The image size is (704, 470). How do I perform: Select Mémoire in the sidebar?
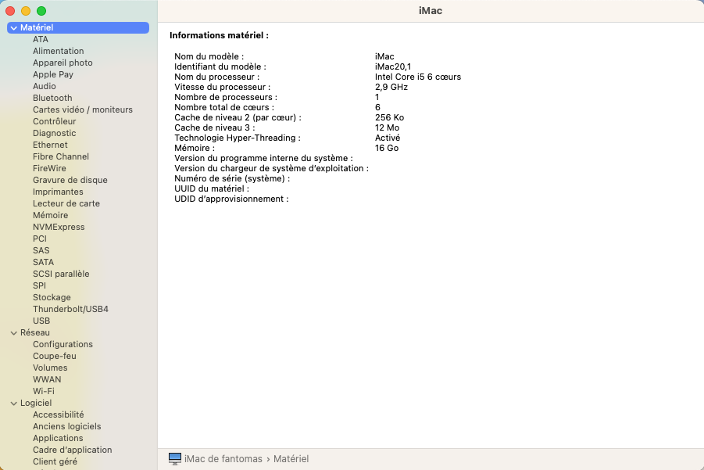[x=50, y=215]
